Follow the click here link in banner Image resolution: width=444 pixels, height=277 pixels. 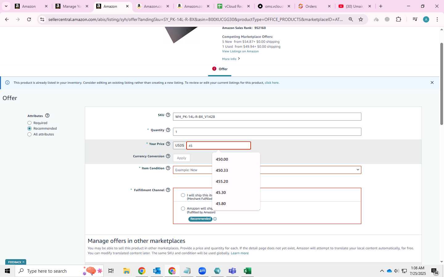tap(272, 82)
